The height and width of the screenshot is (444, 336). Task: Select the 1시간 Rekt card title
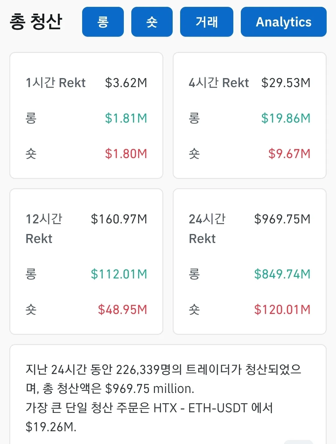56,83
